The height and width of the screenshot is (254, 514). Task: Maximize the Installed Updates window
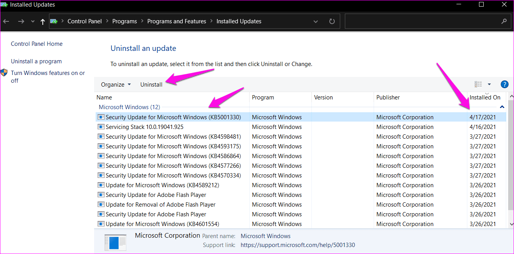pos(481,5)
